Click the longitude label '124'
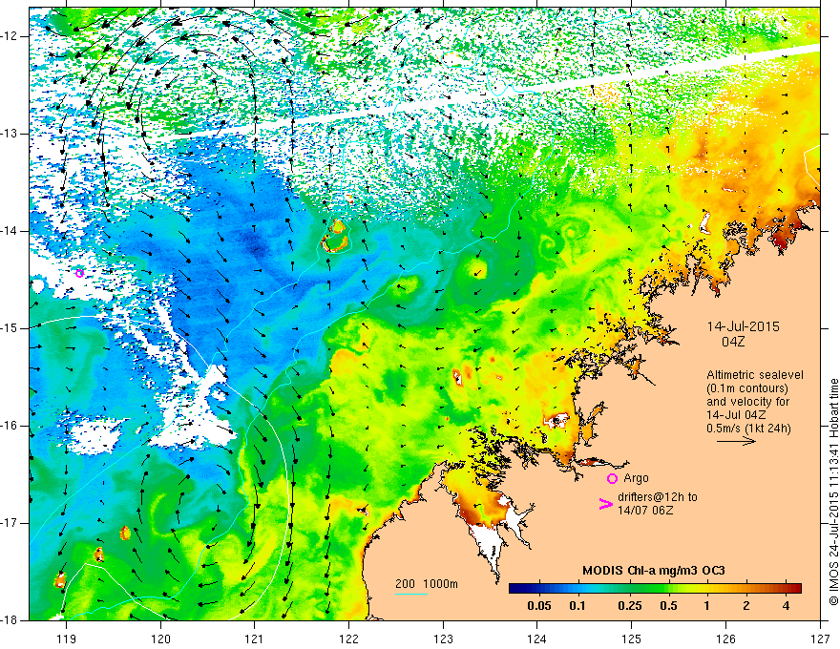The height and width of the screenshot is (649, 840). coord(537,639)
